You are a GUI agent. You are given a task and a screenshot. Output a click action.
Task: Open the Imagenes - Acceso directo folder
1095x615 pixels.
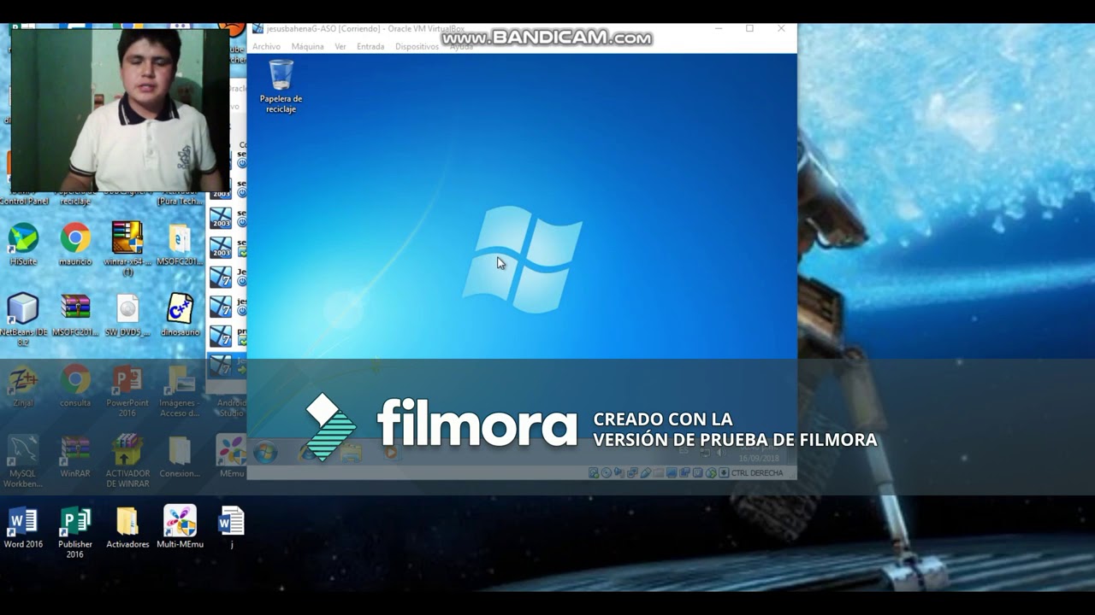180,379
